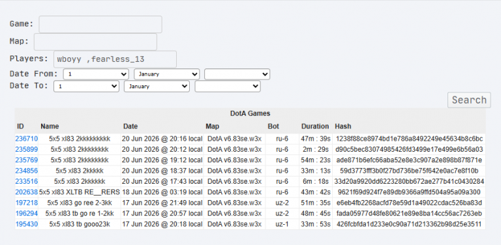Open game ID 234856 link
501x245 pixels.
(x=27, y=171)
